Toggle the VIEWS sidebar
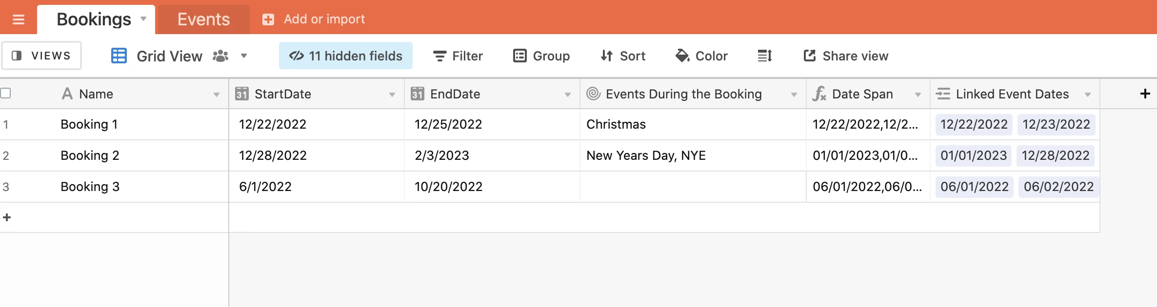Image resolution: width=1157 pixels, height=307 pixels. pyautogui.click(x=41, y=56)
